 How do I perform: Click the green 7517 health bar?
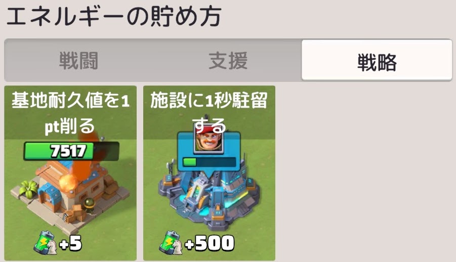(71, 151)
